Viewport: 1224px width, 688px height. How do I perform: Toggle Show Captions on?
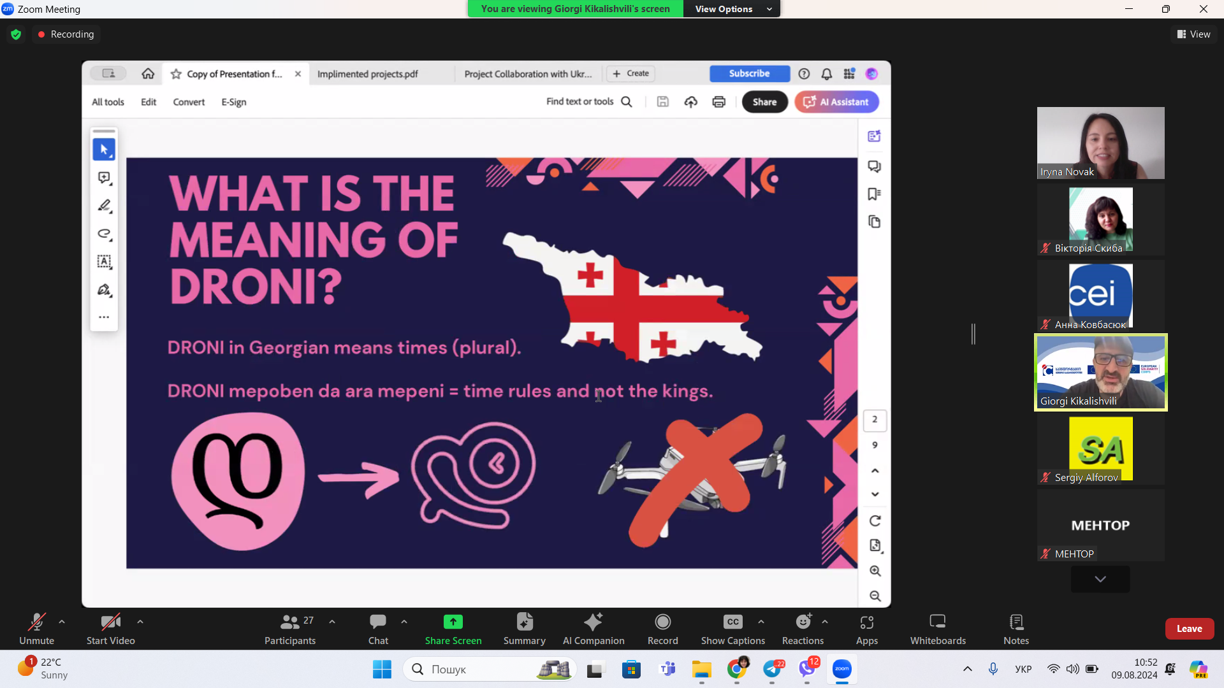pyautogui.click(x=732, y=628)
